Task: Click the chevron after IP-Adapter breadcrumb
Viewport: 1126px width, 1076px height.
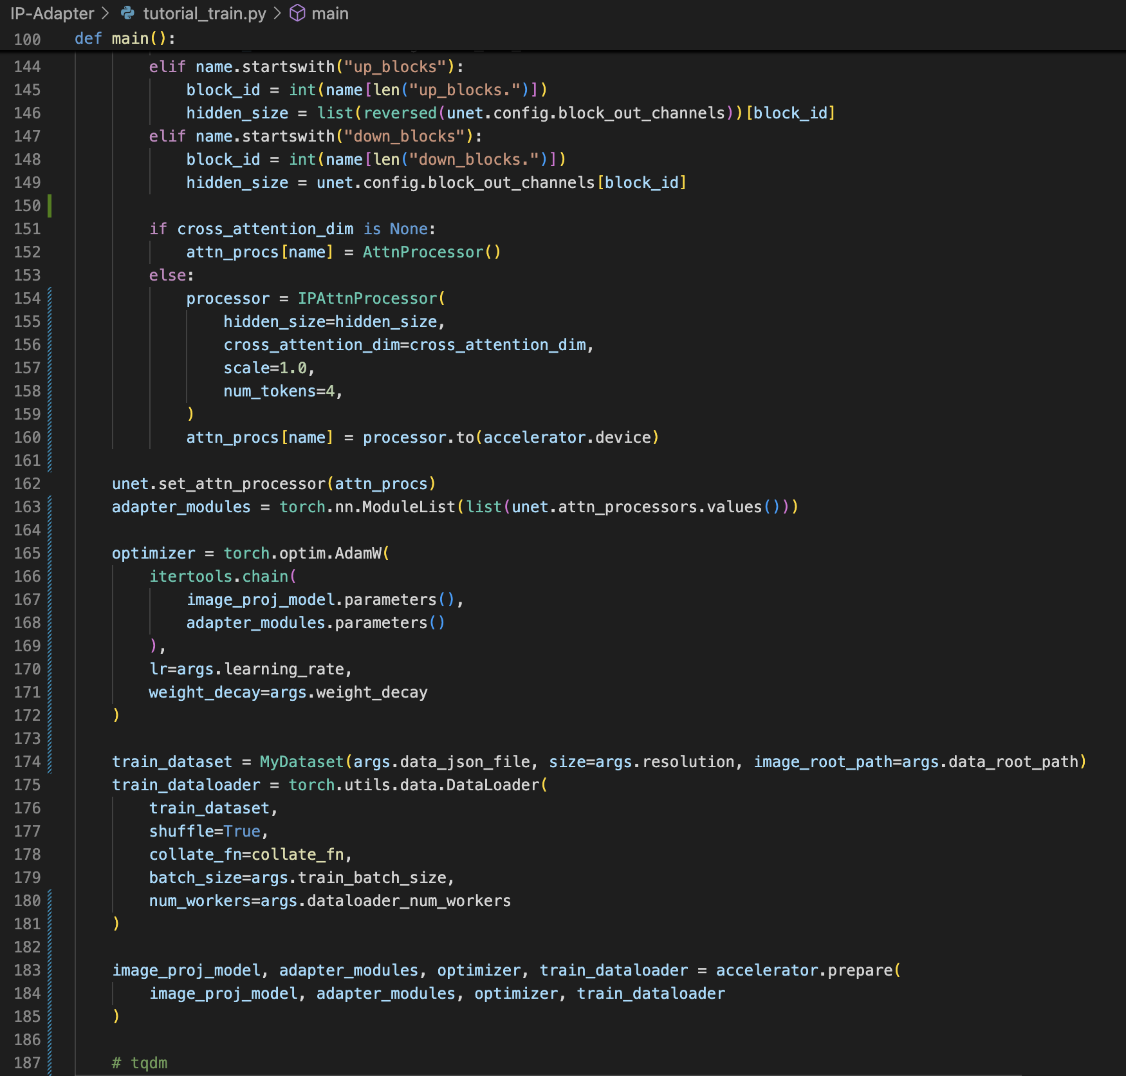Action: click(x=106, y=14)
